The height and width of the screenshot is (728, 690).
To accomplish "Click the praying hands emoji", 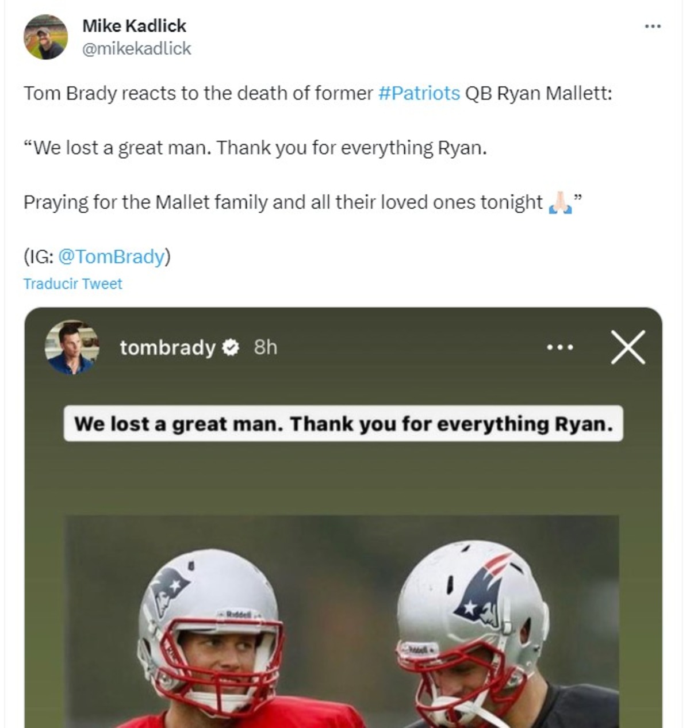I will coord(559,202).
